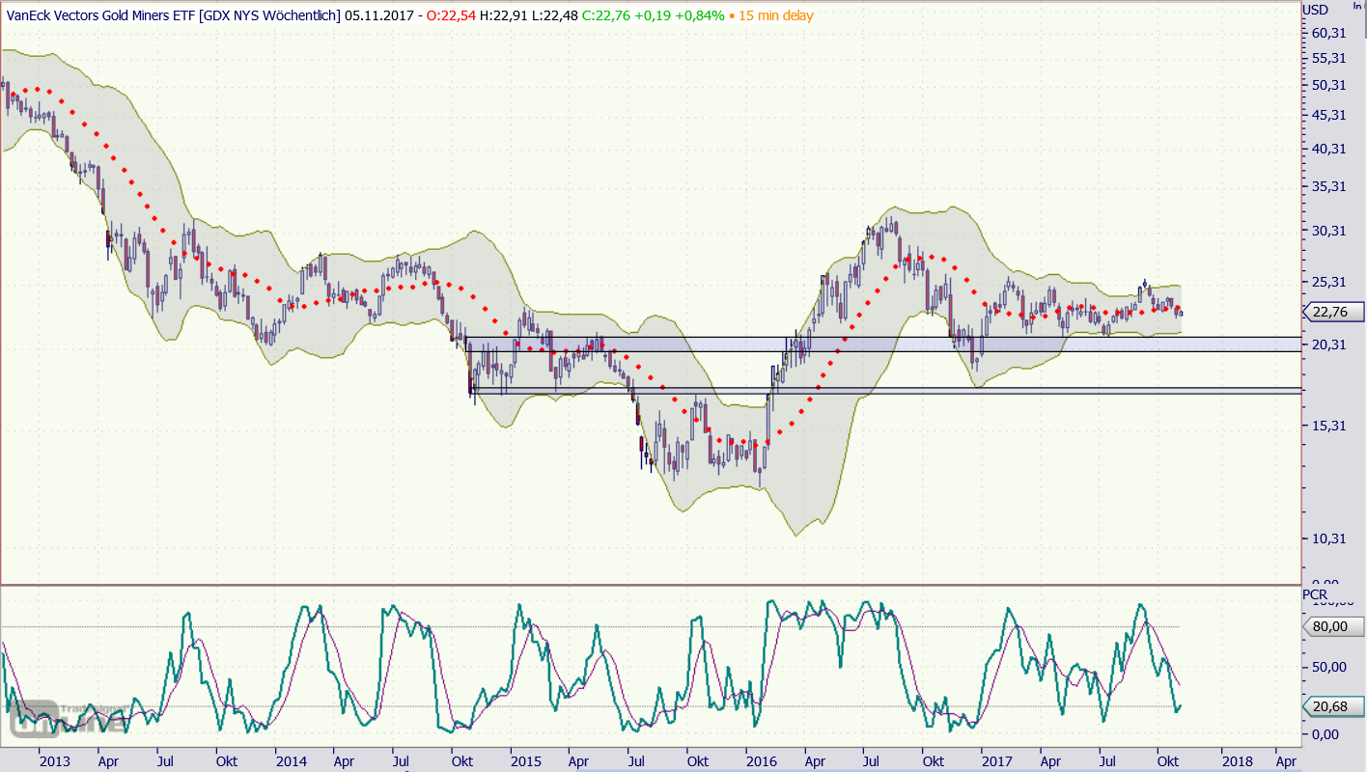Click the '2017' year label on time axis

point(997,760)
